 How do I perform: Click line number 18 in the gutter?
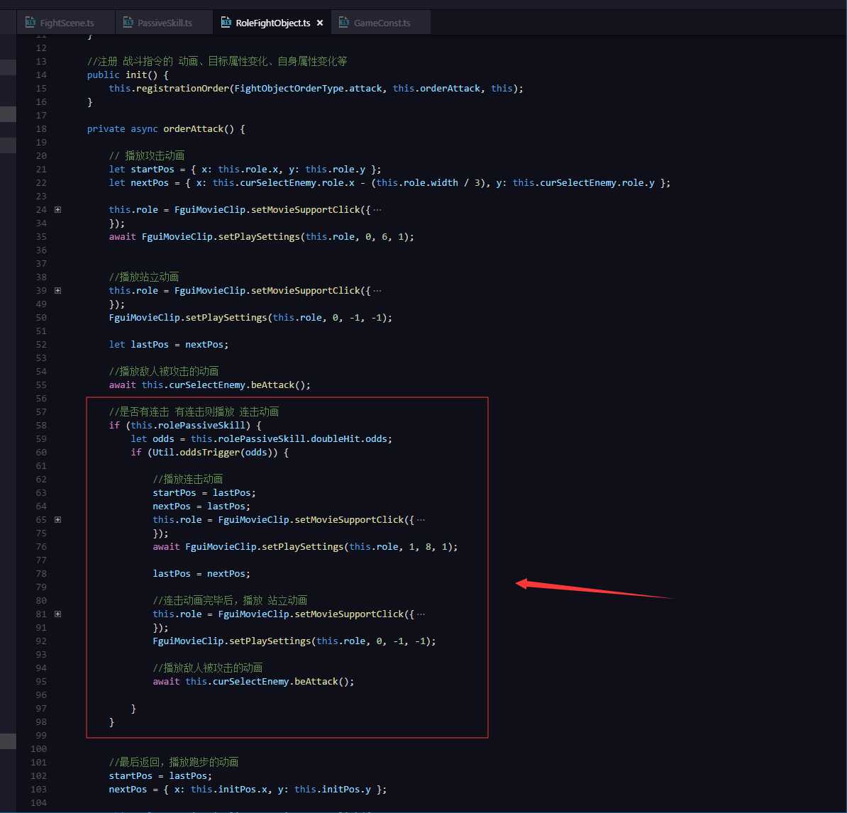click(41, 128)
